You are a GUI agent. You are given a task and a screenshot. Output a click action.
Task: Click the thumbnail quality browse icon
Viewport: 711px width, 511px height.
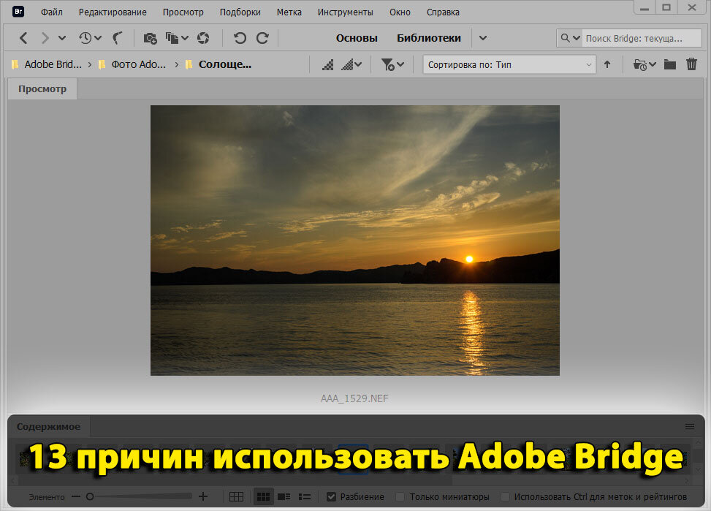(x=328, y=65)
